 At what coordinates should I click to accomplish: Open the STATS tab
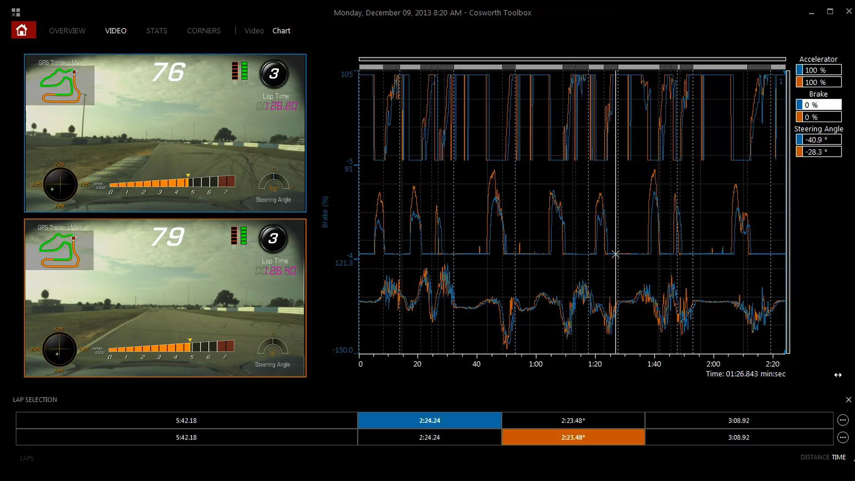157,31
